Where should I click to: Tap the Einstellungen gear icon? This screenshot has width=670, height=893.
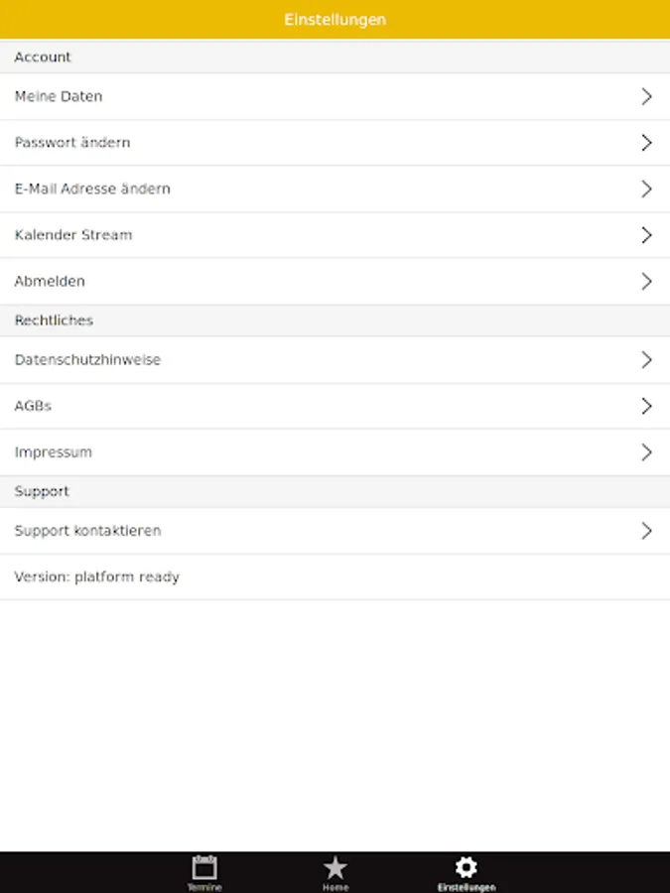pyautogui.click(x=466, y=868)
